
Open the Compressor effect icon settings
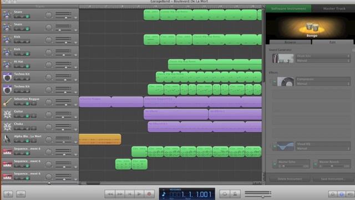coord(286,82)
